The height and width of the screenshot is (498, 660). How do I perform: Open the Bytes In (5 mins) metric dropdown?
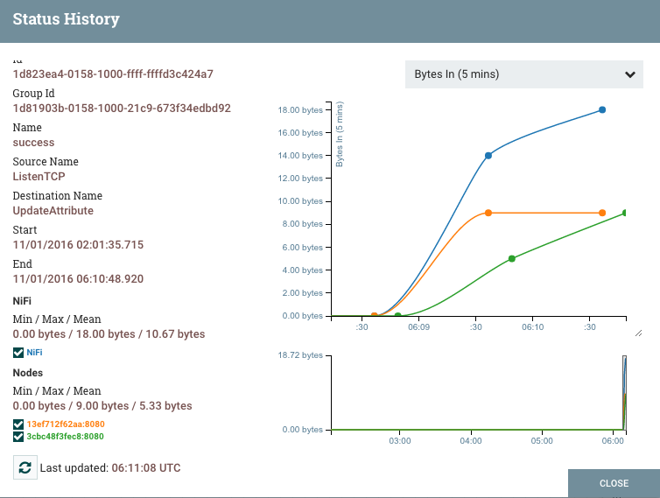(x=524, y=74)
